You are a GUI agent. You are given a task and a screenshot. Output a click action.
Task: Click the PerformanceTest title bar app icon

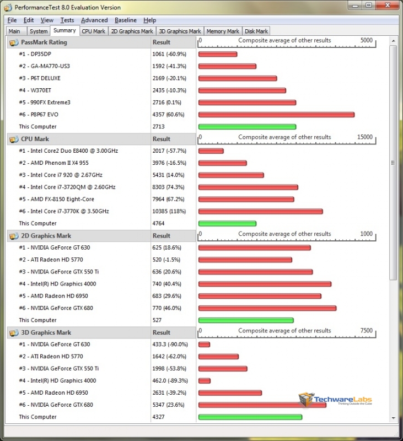[8, 8]
